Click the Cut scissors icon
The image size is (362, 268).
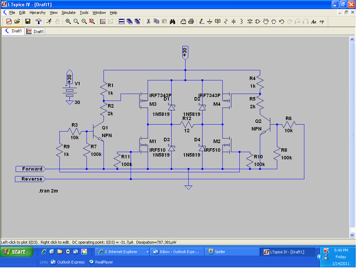tap(148, 22)
